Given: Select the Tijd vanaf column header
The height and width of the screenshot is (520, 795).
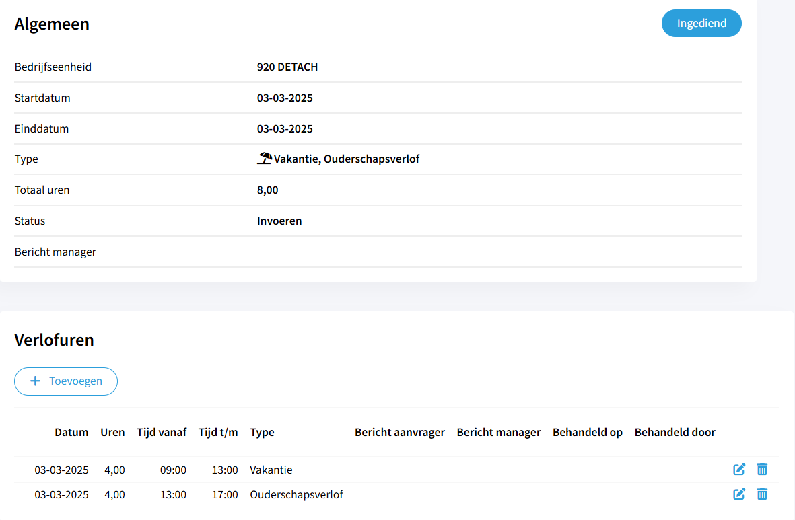Looking at the screenshot, I should coord(162,433).
